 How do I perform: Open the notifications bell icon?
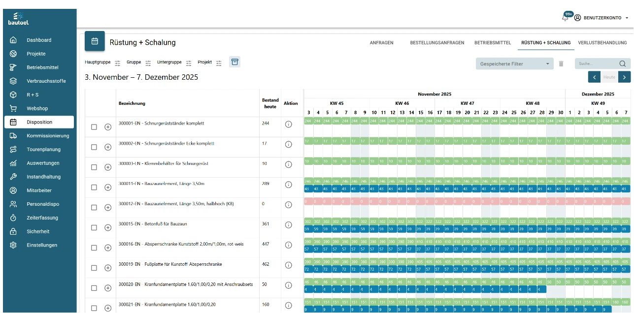point(565,18)
